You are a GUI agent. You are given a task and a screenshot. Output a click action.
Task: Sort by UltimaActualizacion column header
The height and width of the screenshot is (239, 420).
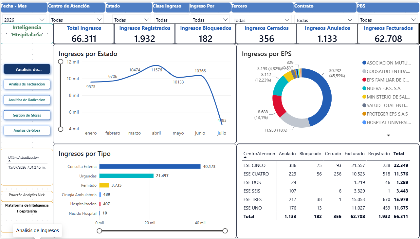coord(24,157)
